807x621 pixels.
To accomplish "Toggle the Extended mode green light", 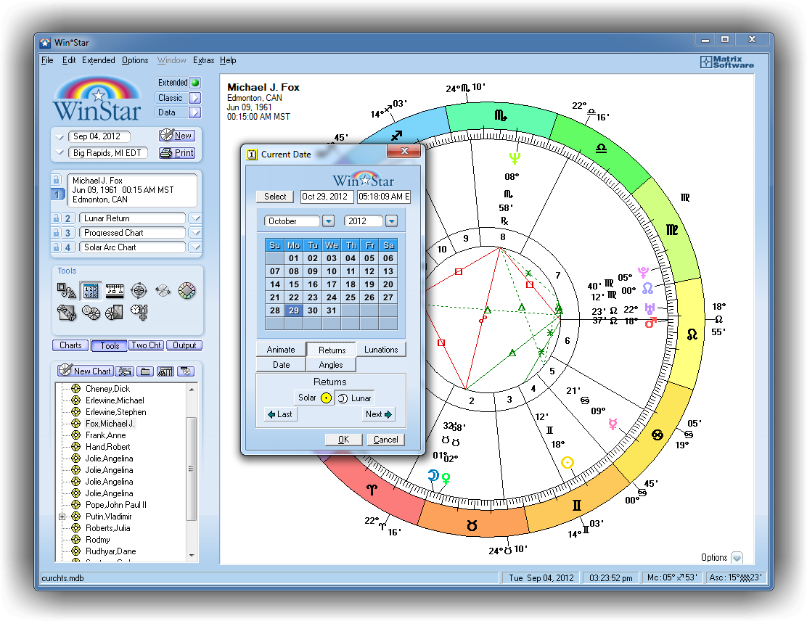I will pyautogui.click(x=195, y=83).
